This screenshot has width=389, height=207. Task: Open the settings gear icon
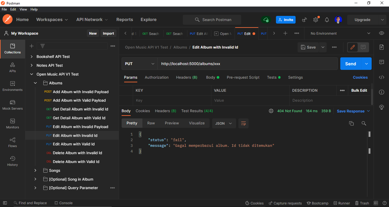tap(316, 20)
